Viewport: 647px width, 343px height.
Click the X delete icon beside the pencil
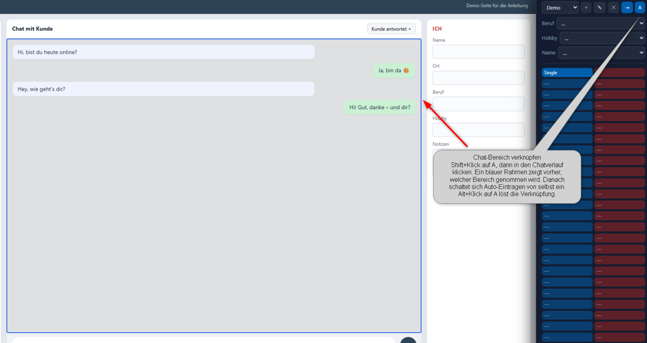coord(613,8)
